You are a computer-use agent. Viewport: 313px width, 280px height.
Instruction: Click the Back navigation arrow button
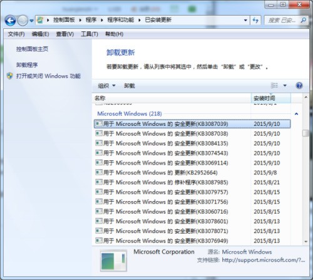(10, 21)
